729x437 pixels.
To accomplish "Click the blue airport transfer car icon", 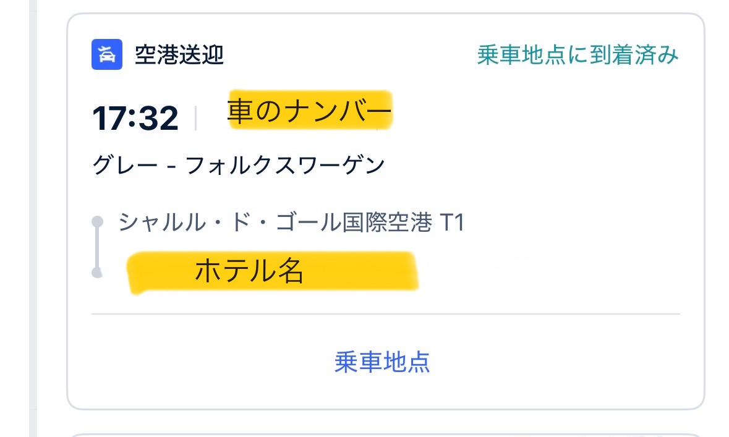I will [107, 54].
